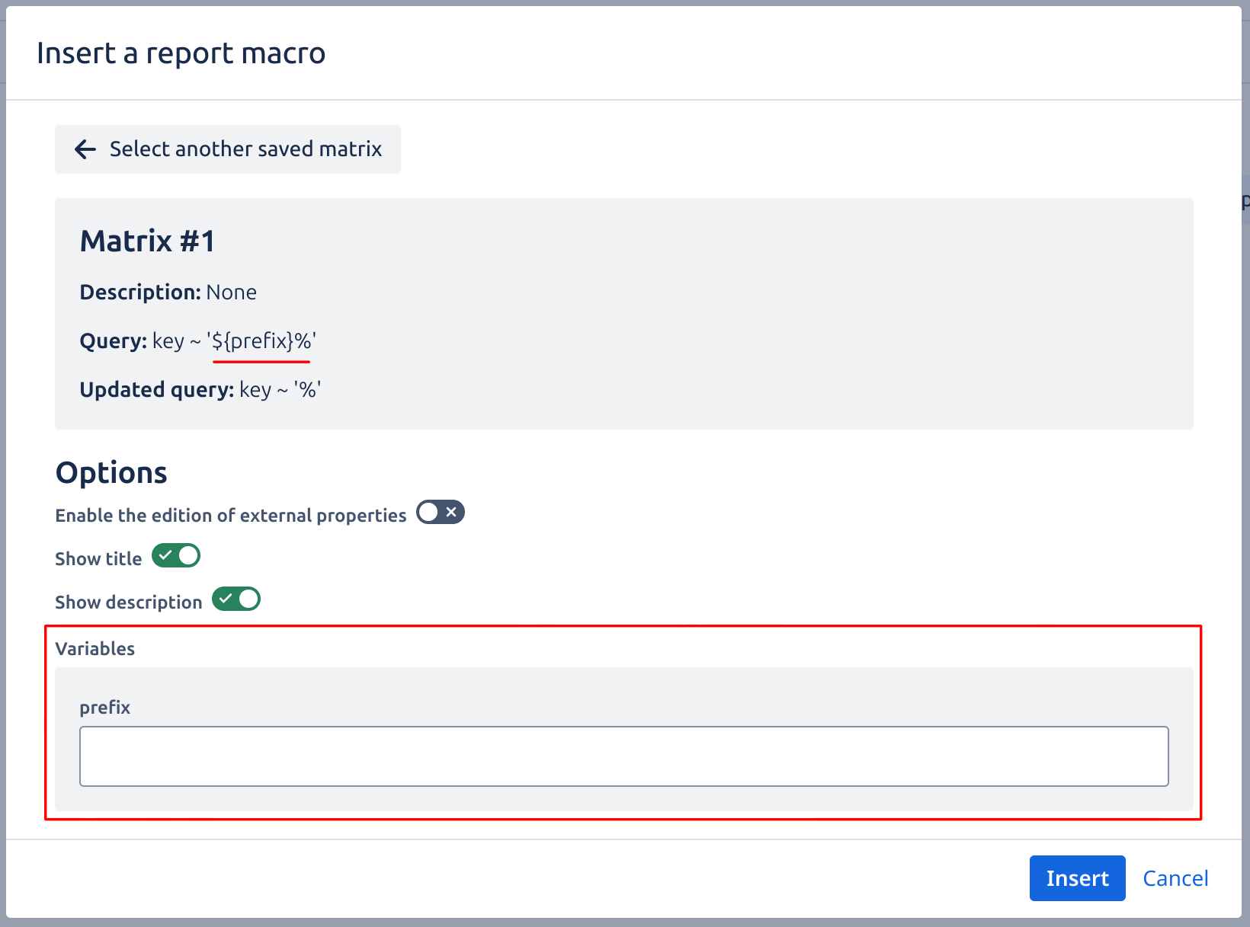1250x927 pixels.
Task: Click the 'Options' section heading
Action: (111, 473)
